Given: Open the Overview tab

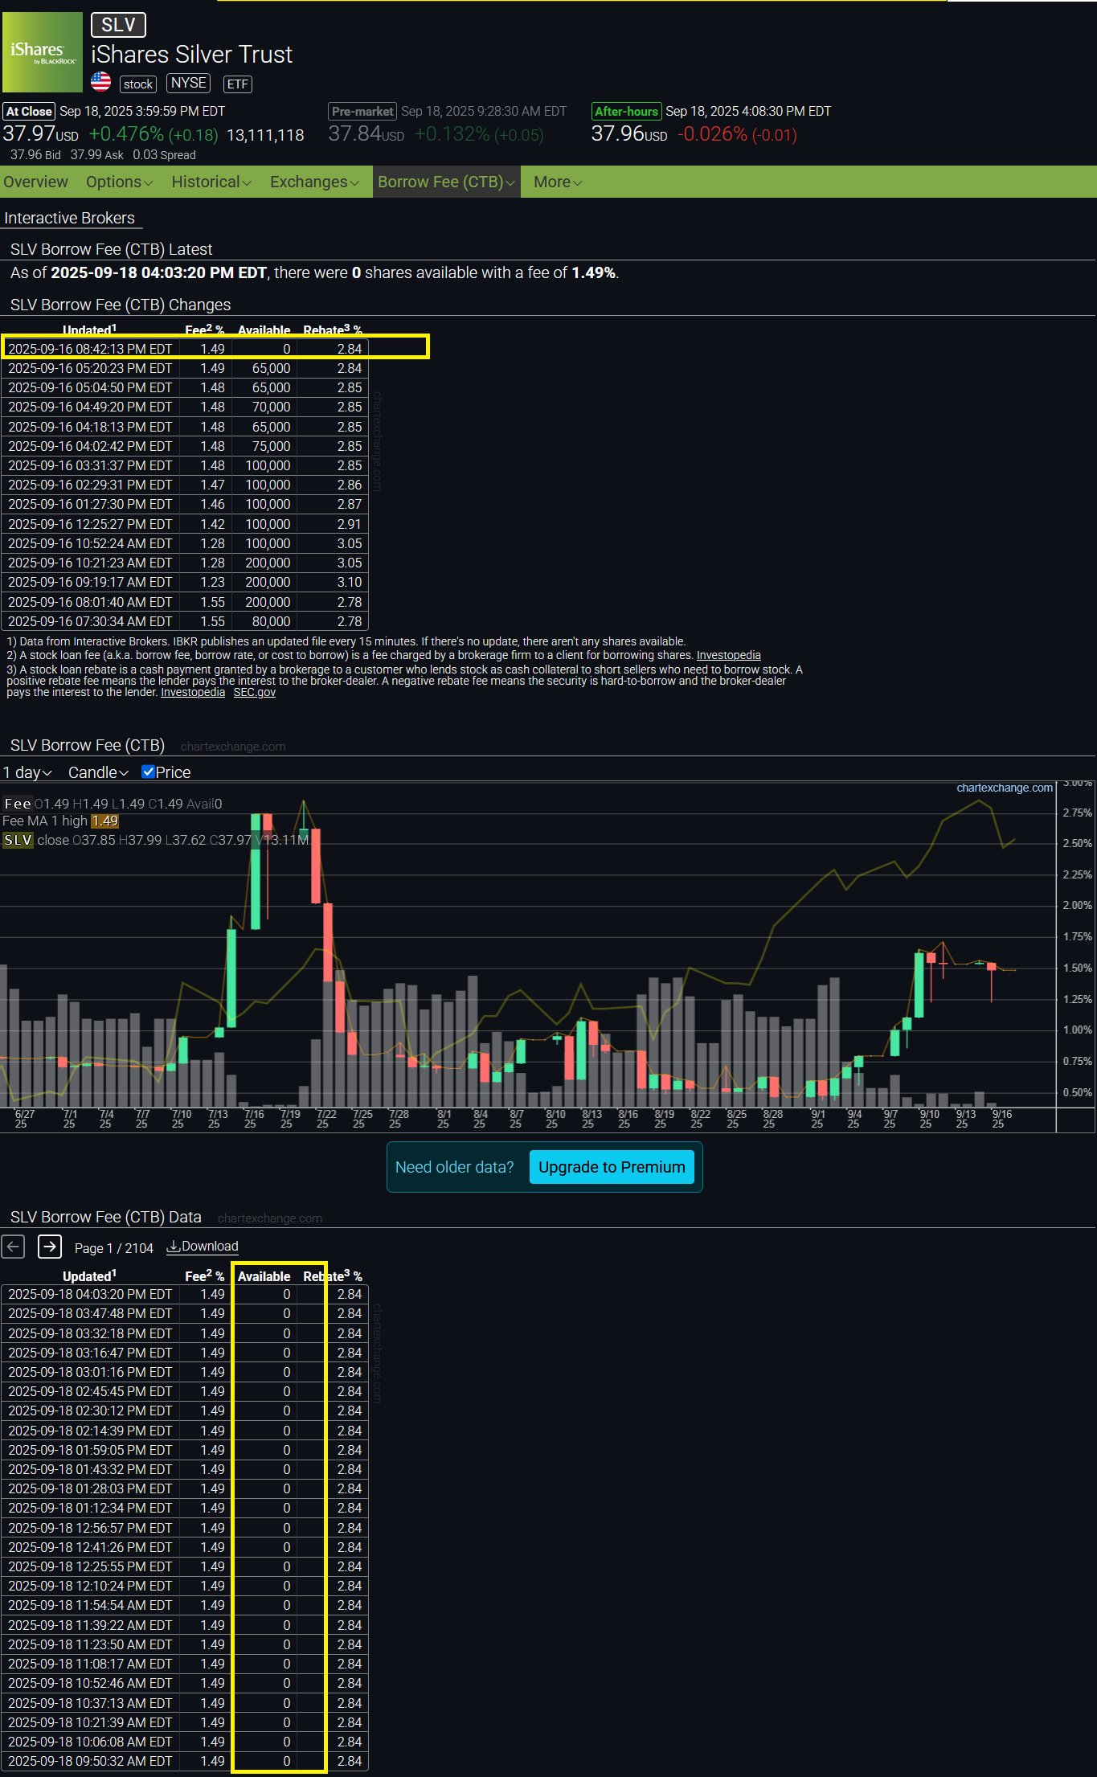Looking at the screenshot, I should point(35,182).
